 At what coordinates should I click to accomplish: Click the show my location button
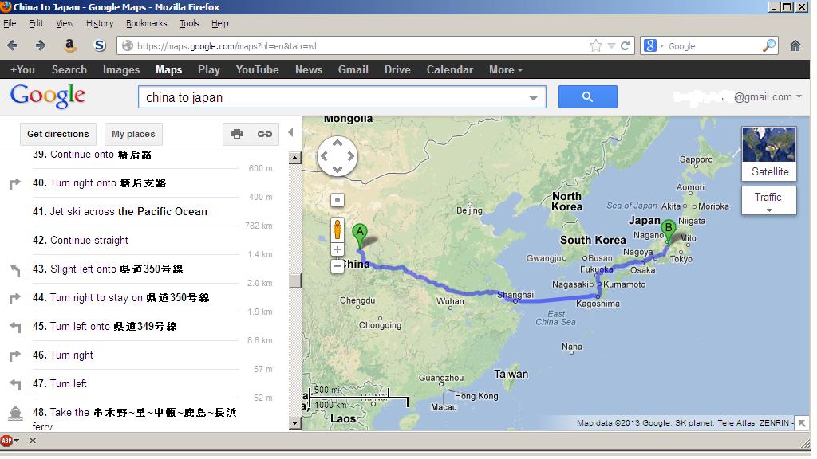[x=337, y=200]
